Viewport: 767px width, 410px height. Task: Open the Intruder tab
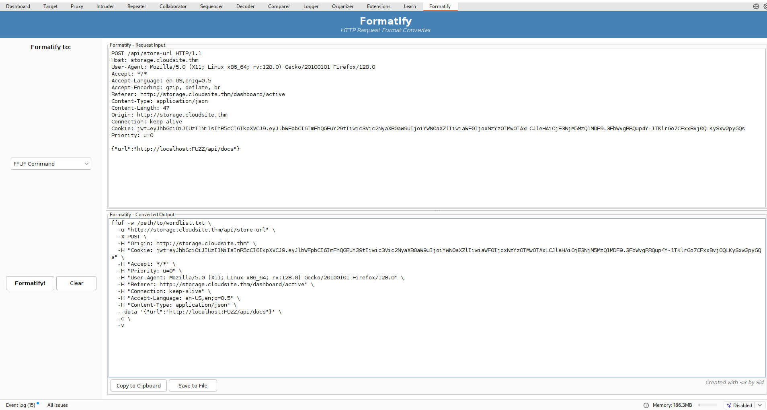tap(105, 6)
